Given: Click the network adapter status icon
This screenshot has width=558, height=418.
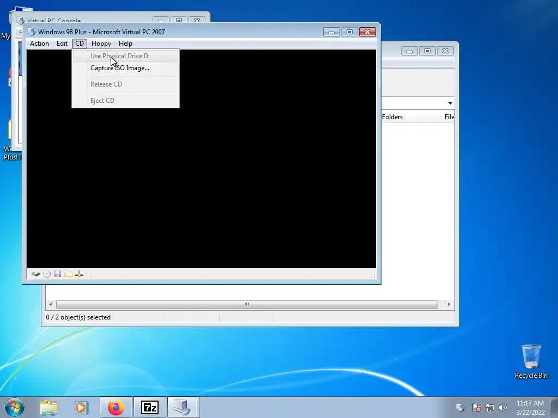Looking at the screenshot, I should pos(80,274).
